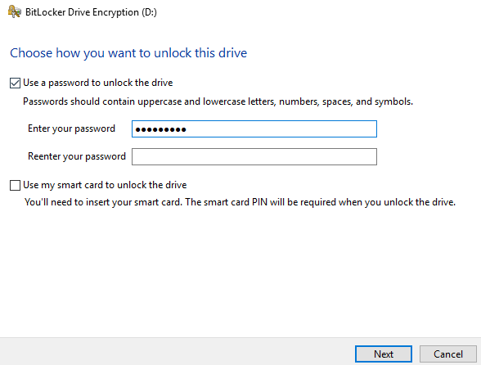
Task: Click the '(D:)' drive letter in title
Action: [x=149, y=12]
